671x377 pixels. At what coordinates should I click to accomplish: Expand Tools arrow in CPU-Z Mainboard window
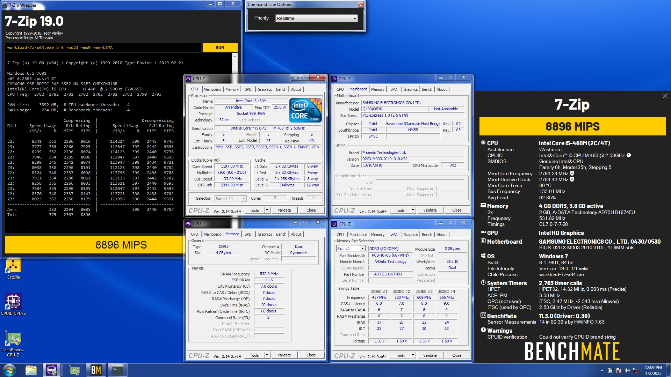click(x=413, y=210)
